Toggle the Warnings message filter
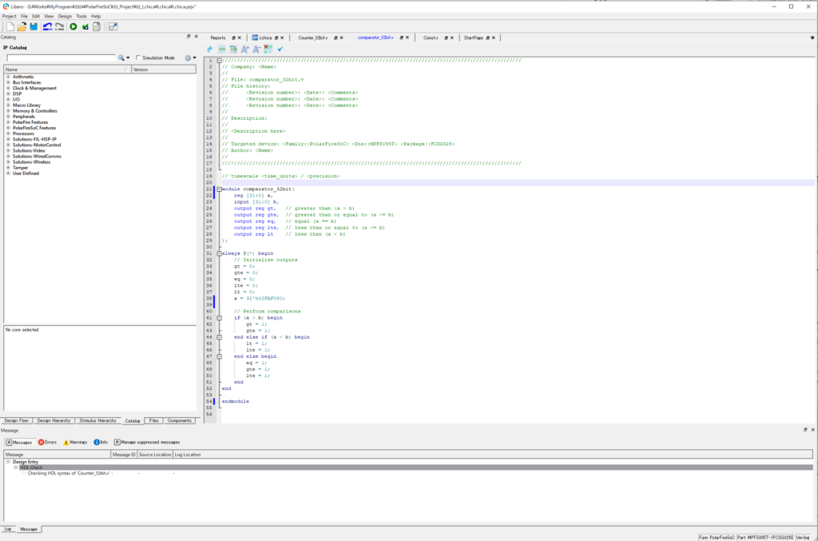This screenshot has height=541, width=818. tap(75, 442)
